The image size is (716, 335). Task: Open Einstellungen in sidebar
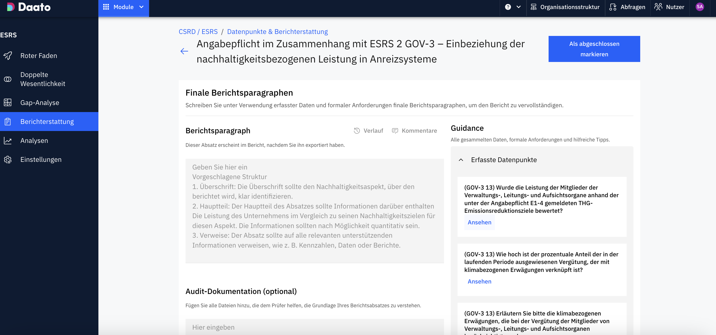41,160
